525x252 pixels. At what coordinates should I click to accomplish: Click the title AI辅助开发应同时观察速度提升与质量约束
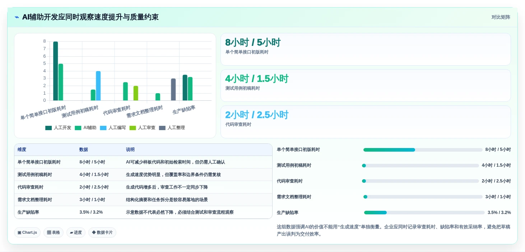(90, 17)
